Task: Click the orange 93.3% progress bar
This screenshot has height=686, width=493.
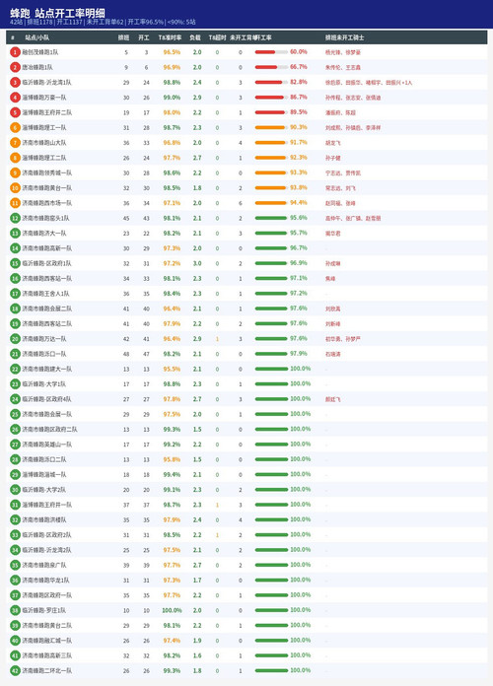Action: click(271, 173)
